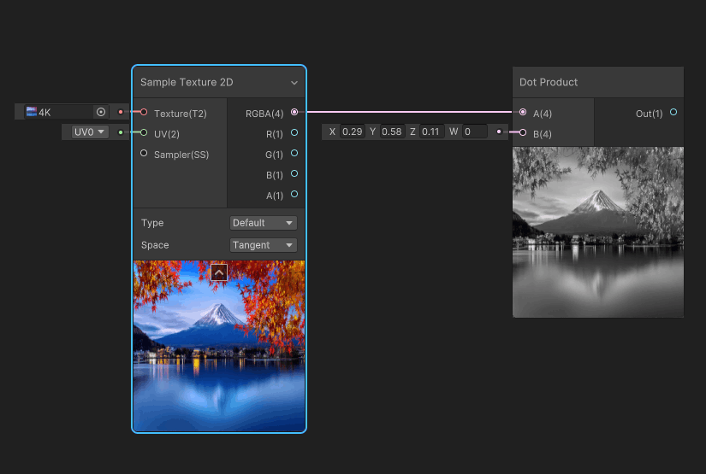Click the Sampler(SS) label text
Screen dimensions: 706x474
point(181,155)
